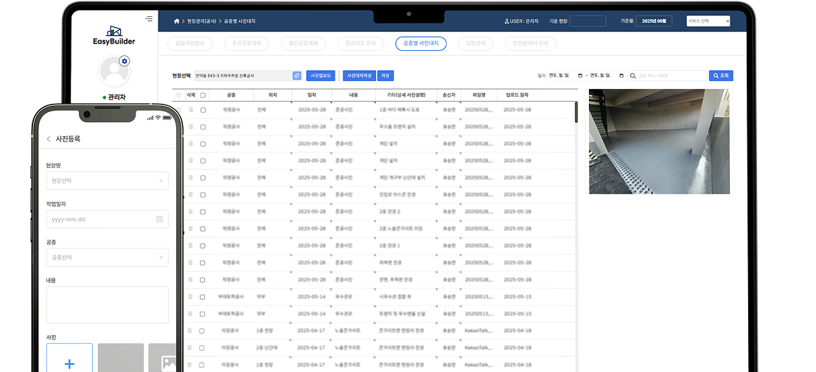Tap the back arrow on phone 사진등록 screen
Screen dimensions: 816x372
[49, 139]
